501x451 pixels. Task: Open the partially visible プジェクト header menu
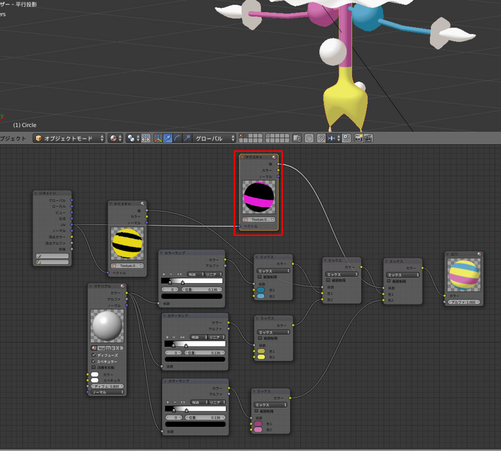pyautogui.click(x=13, y=138)
